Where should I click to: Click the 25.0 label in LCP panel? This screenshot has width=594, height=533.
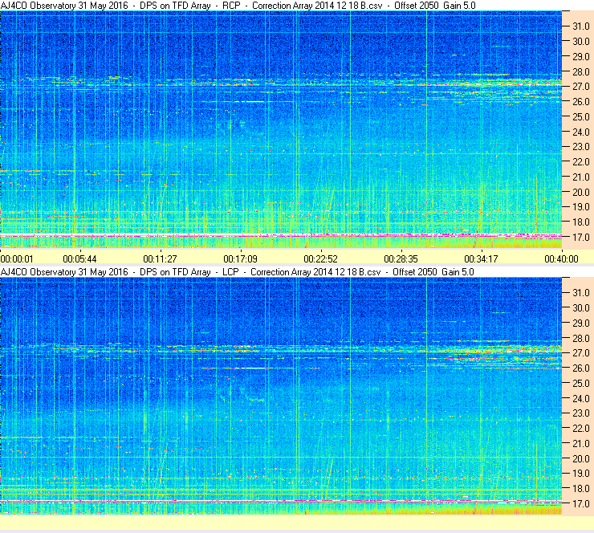[x=580, y=384]
